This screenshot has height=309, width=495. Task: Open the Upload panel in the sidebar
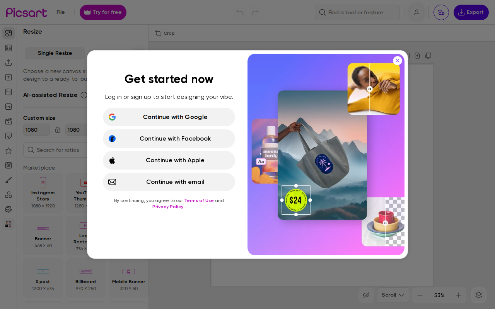point(8,62)
